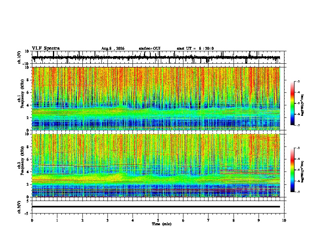Click the log(PSD) label of ch.2 color bar
The width and height of the screenshot is (320, 247).
click(302, 171)
